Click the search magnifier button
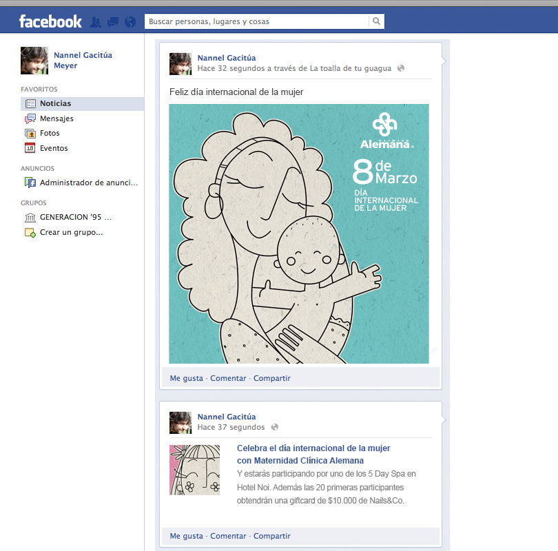The height and width of the screenshot is (551, 558). 376,21
